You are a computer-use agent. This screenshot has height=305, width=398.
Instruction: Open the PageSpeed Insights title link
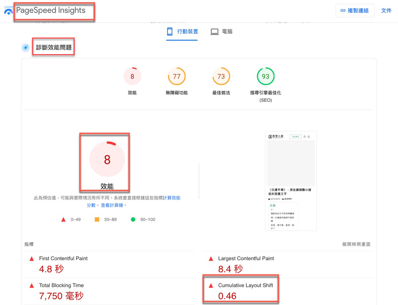[x=51, y=10]
